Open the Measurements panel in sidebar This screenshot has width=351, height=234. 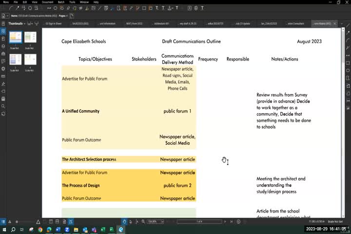click(x=3, y=77)
